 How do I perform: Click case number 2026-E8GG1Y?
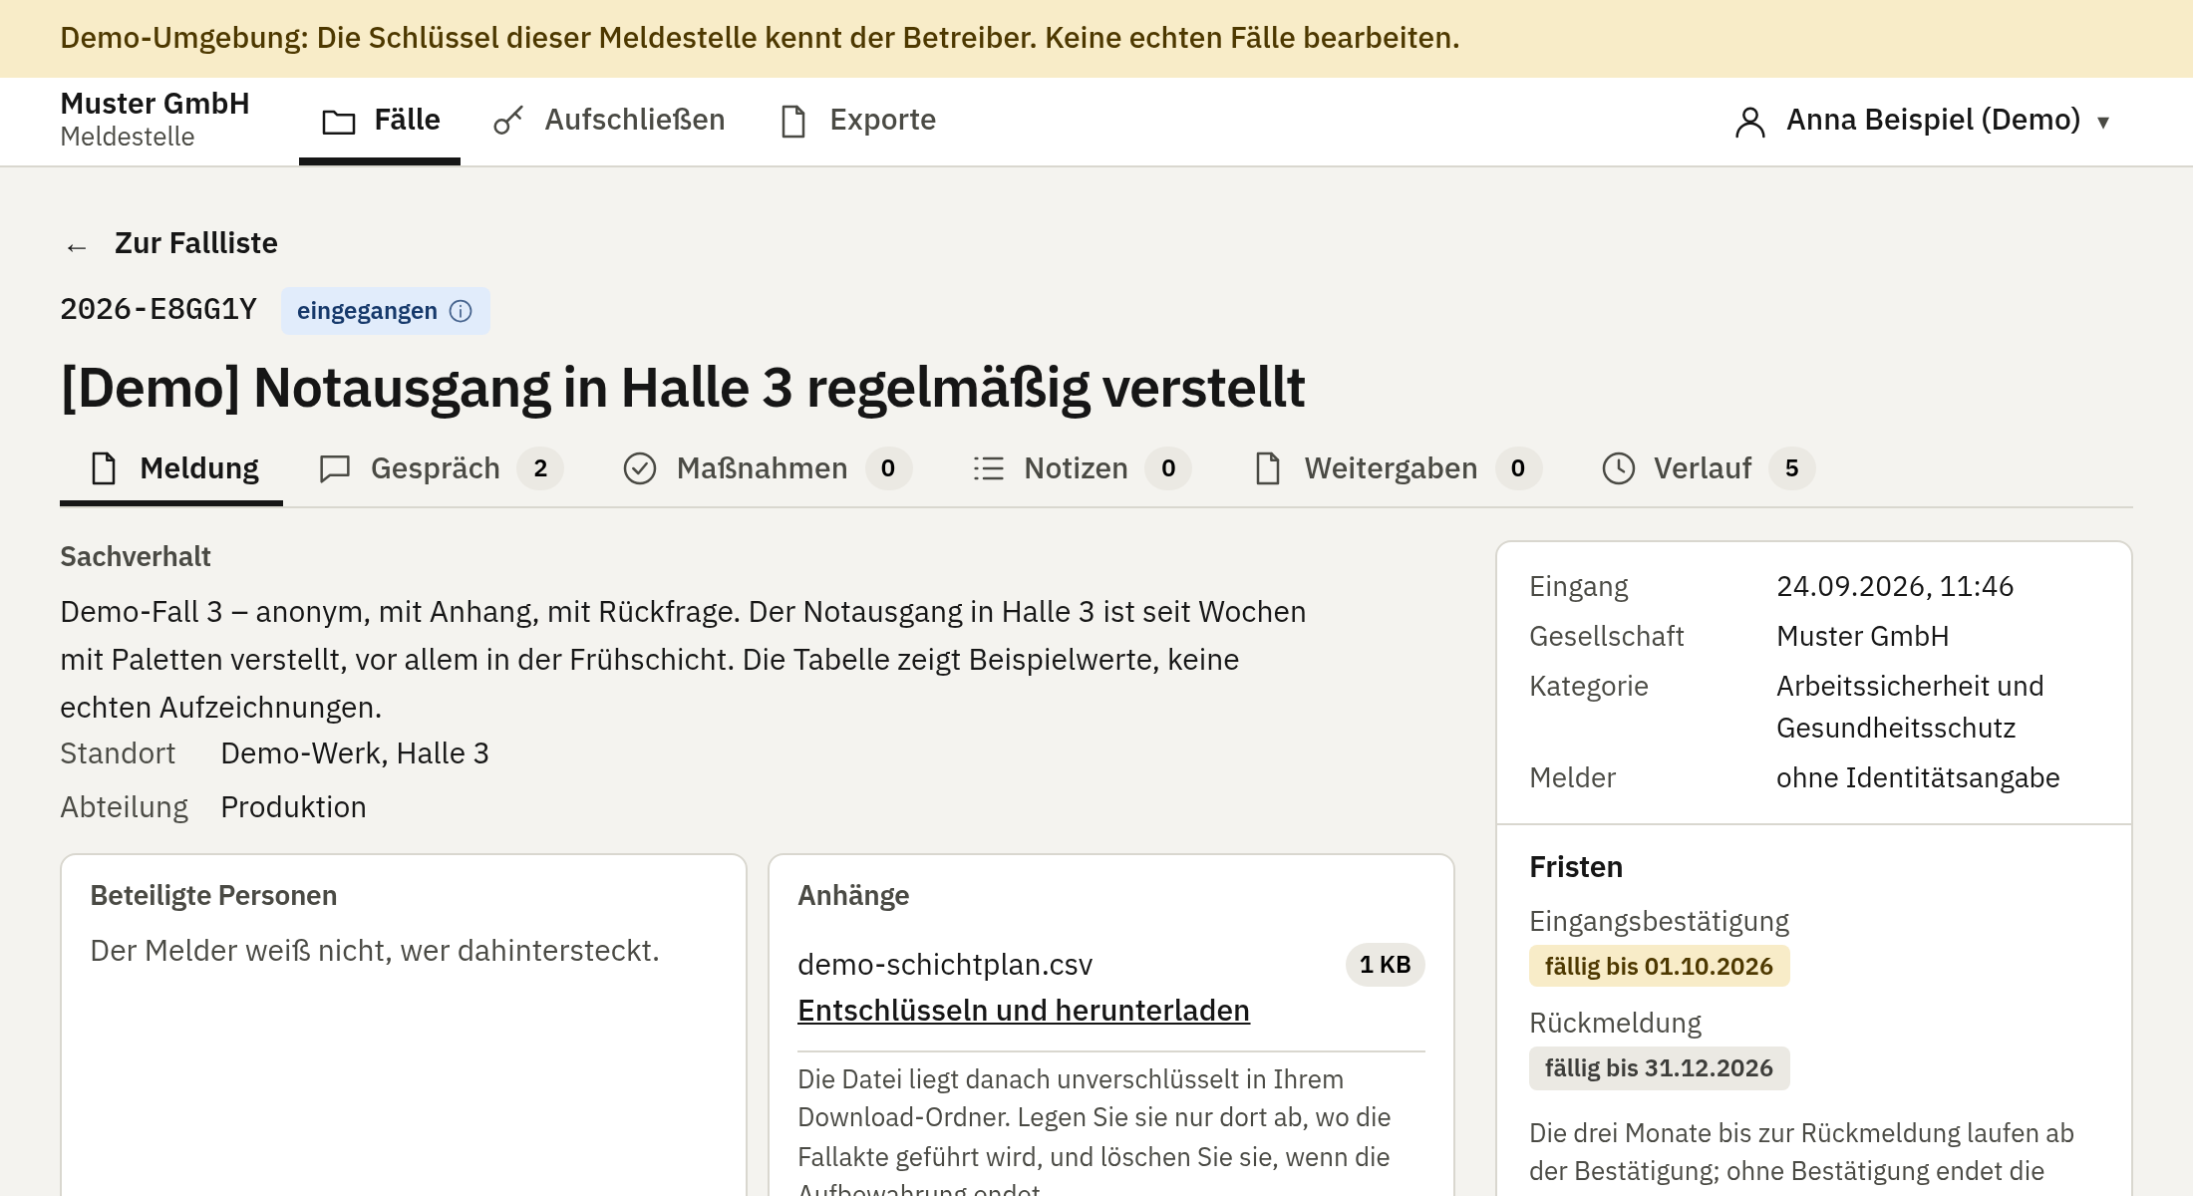coord(158,309)
